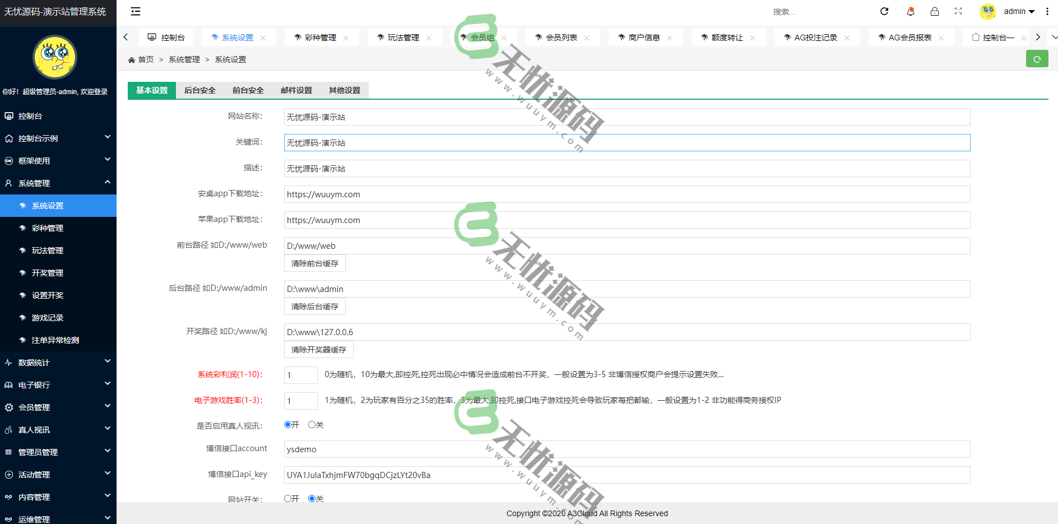Select 关 radio for 网站开关

click(312, 498)
